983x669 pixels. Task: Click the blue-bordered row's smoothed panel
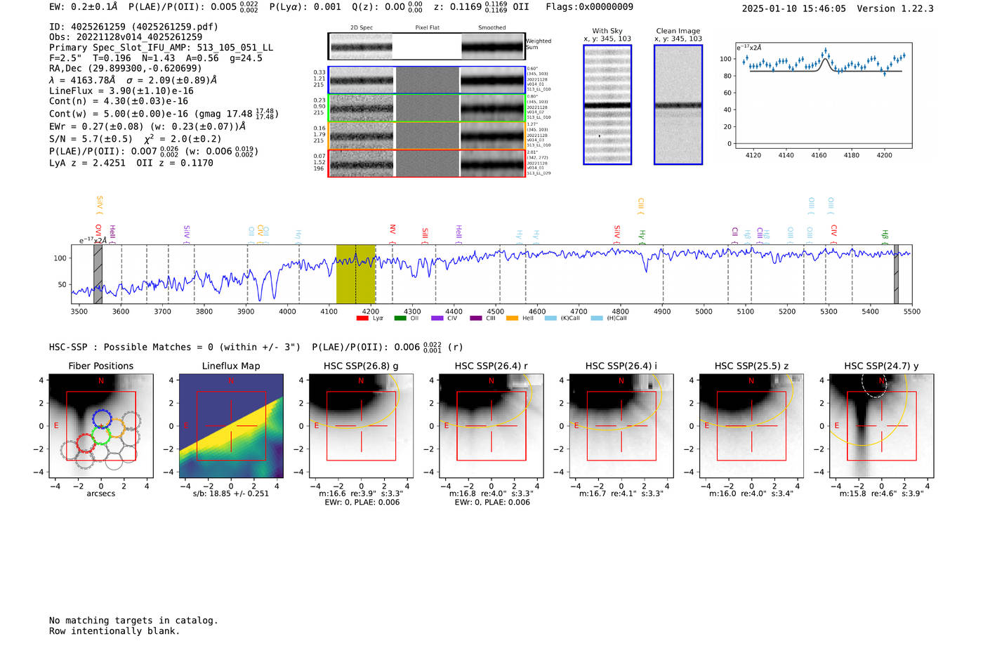point(492,81)
